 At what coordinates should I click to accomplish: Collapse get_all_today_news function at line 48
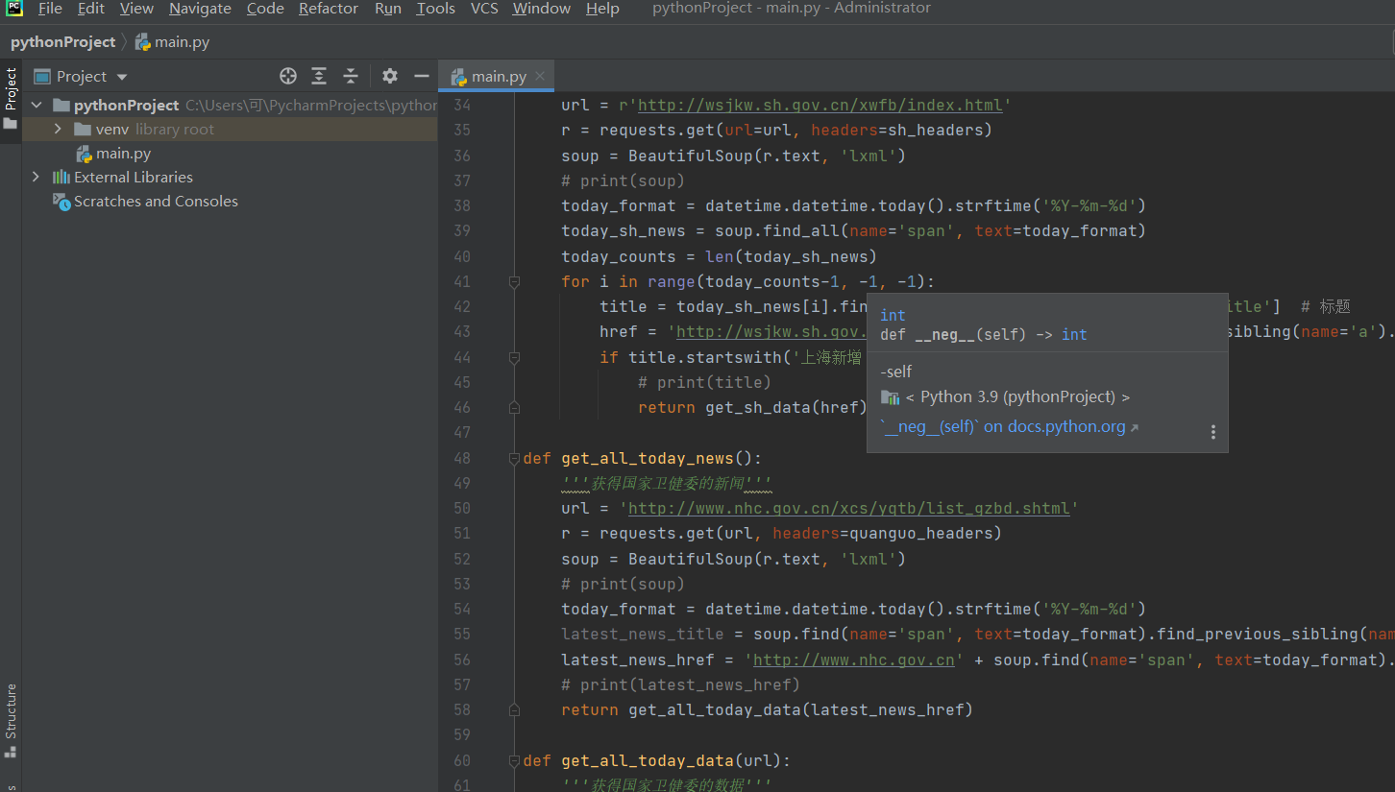[x=514, y=458]
